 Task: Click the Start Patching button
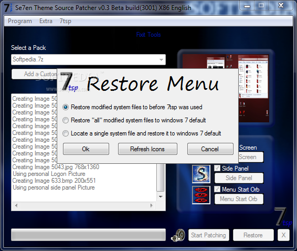pyautogui.click(x=208, y=235)
